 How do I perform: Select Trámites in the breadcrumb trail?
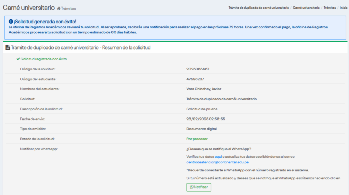330,8
